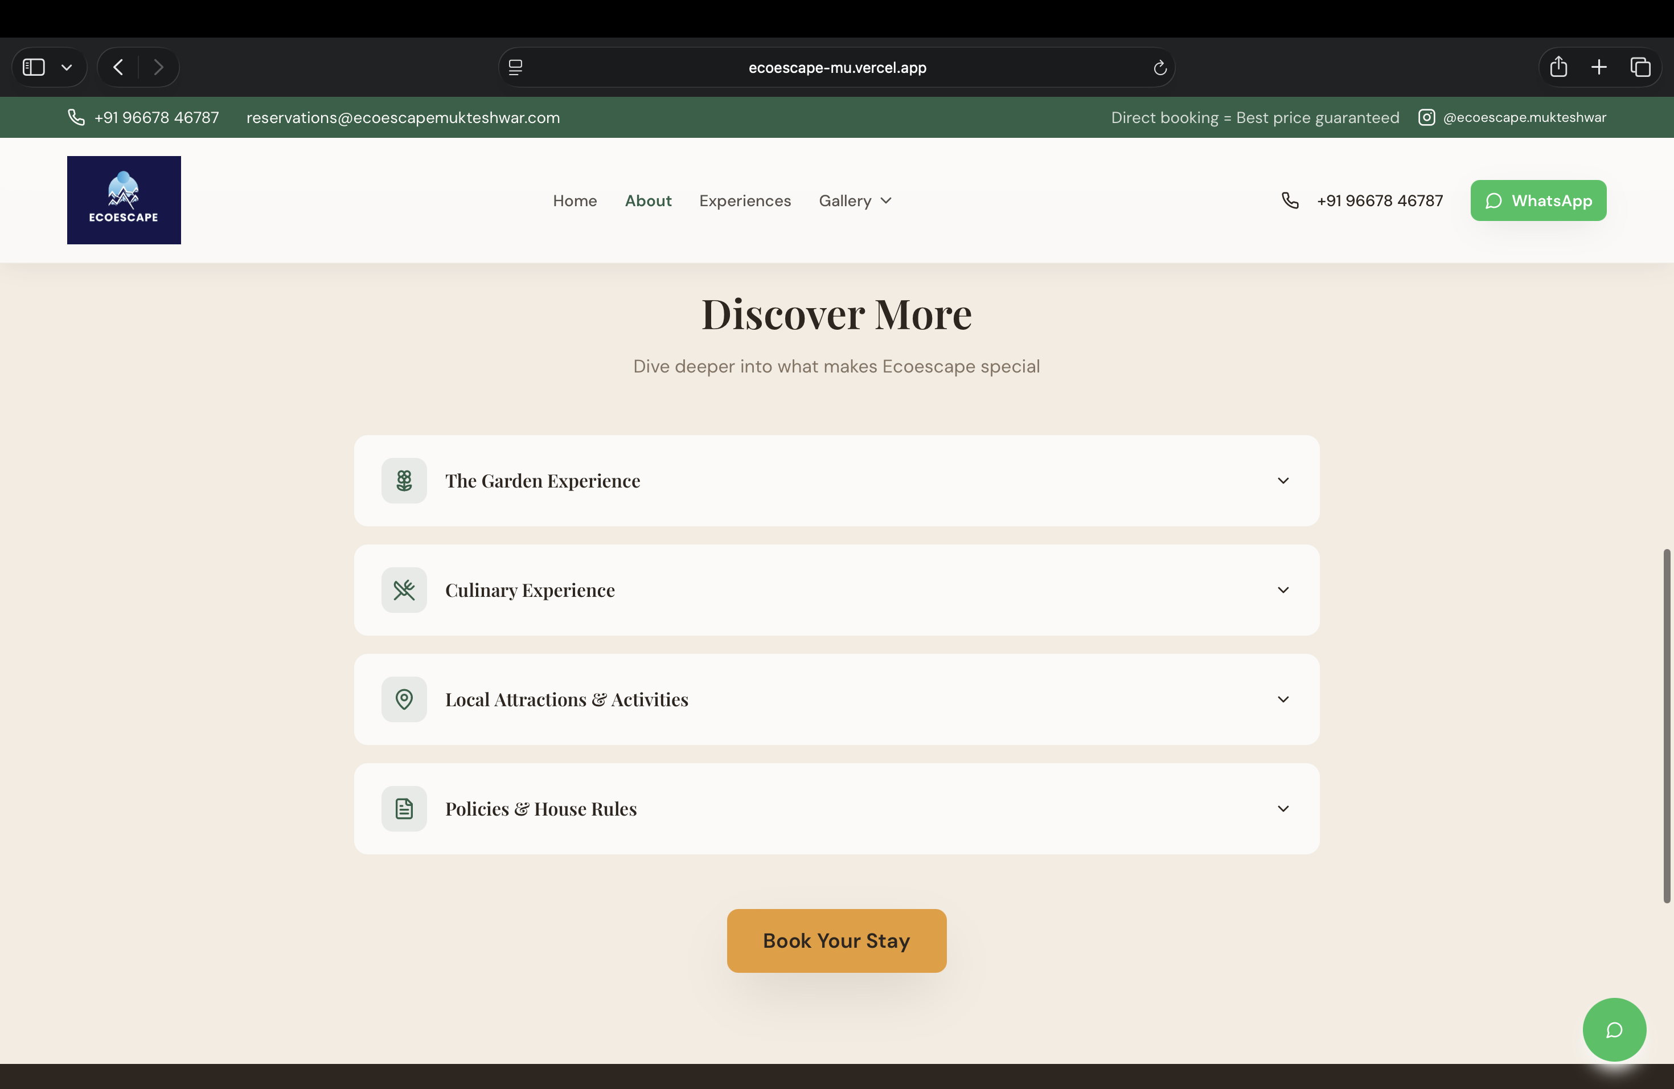Call +91 96678 46787 from the top bar

(x=156, y=117)
